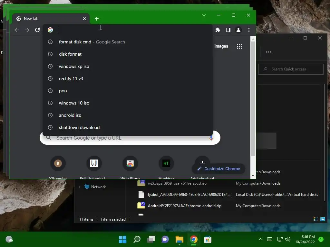Open the Chat camera icon on the taskbar

pyautogui.click(x=165, y=239)
